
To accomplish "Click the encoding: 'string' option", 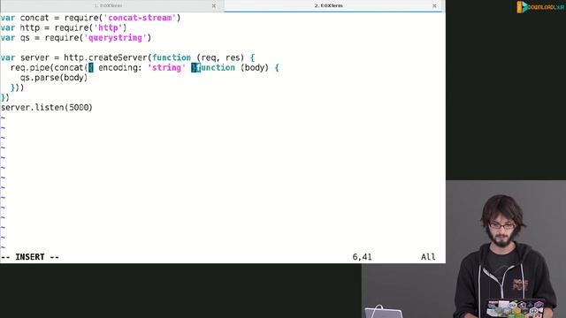I will point(141,68).
